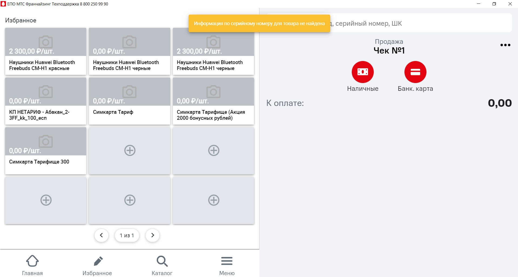Add Наушники Huawei Freebuds CM-H1 красные

pyautogui.click(x=46, y=51)
